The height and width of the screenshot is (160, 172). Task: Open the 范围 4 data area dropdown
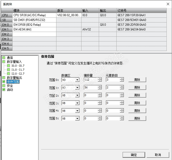(x=77, y=111)
